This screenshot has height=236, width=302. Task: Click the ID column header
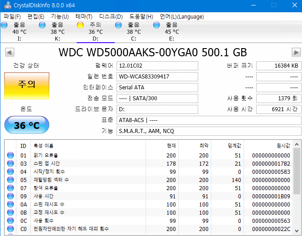(x=23, y=146)
